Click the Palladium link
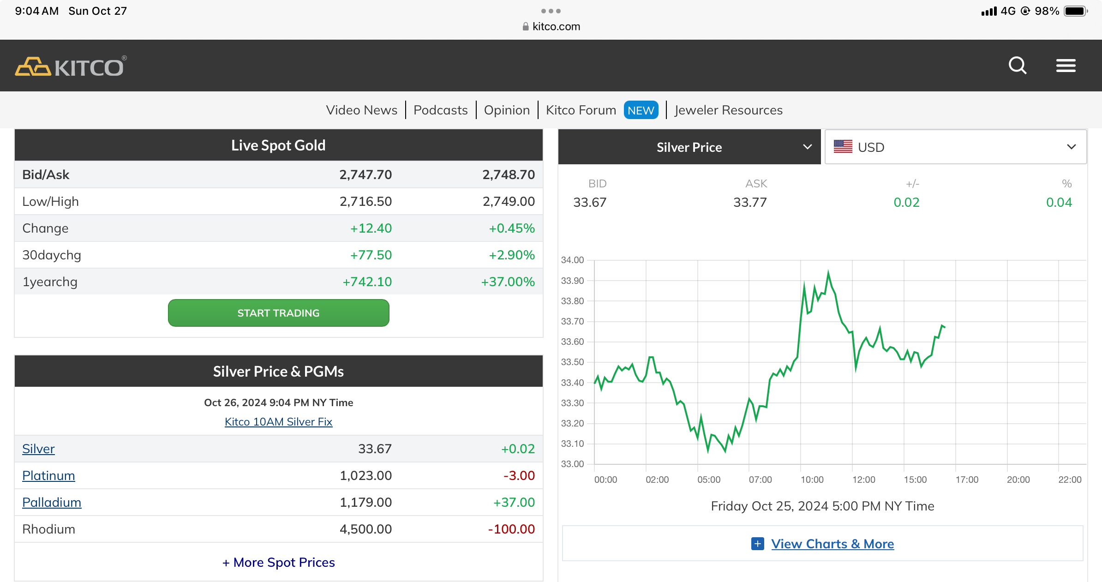This screenshot has width=1102, height=582. tap(52, 502)
